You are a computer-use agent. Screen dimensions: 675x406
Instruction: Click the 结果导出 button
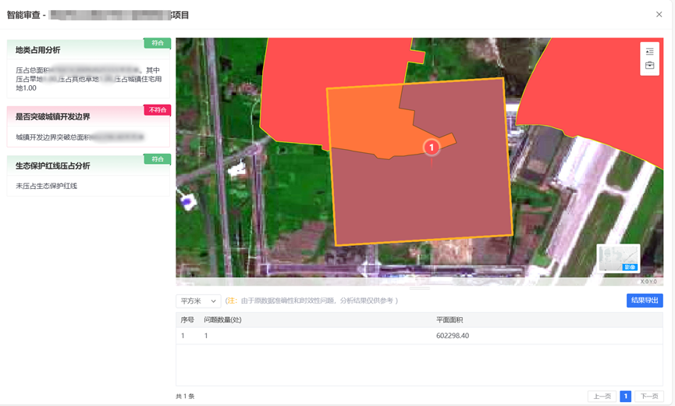click(x=645, y=301)
